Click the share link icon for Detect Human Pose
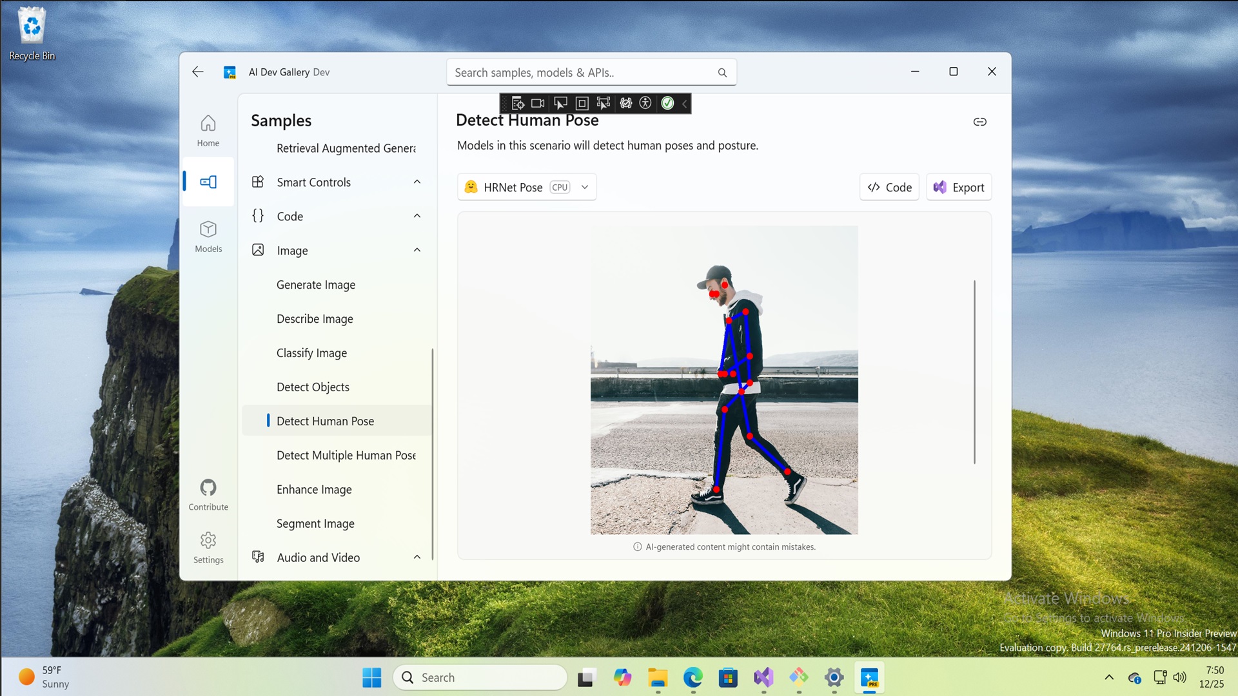This screenshot has width=1238, height=696. click(x=979, y=121)
